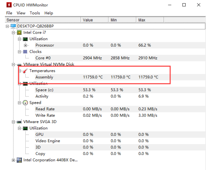Minimize the HWMonitor window

(x=170, y=5)
